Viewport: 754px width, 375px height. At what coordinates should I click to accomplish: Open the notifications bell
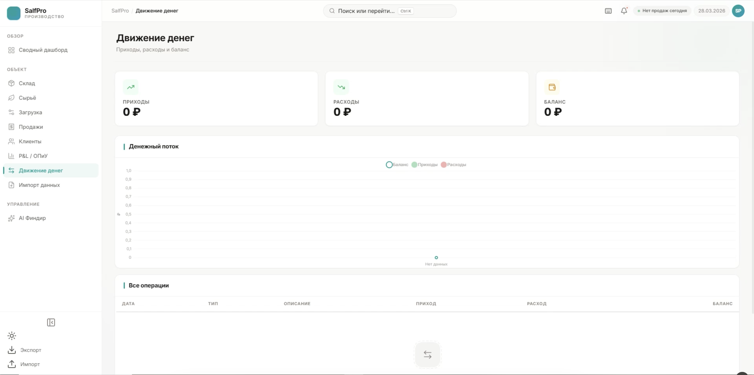click(624, 11)
